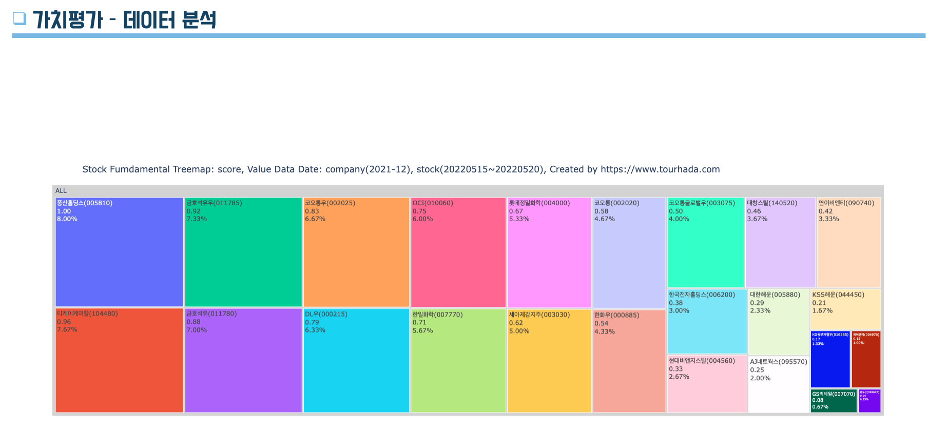Select the 코오롱글로벌우(003075) treemap cell

pos(705,242)
